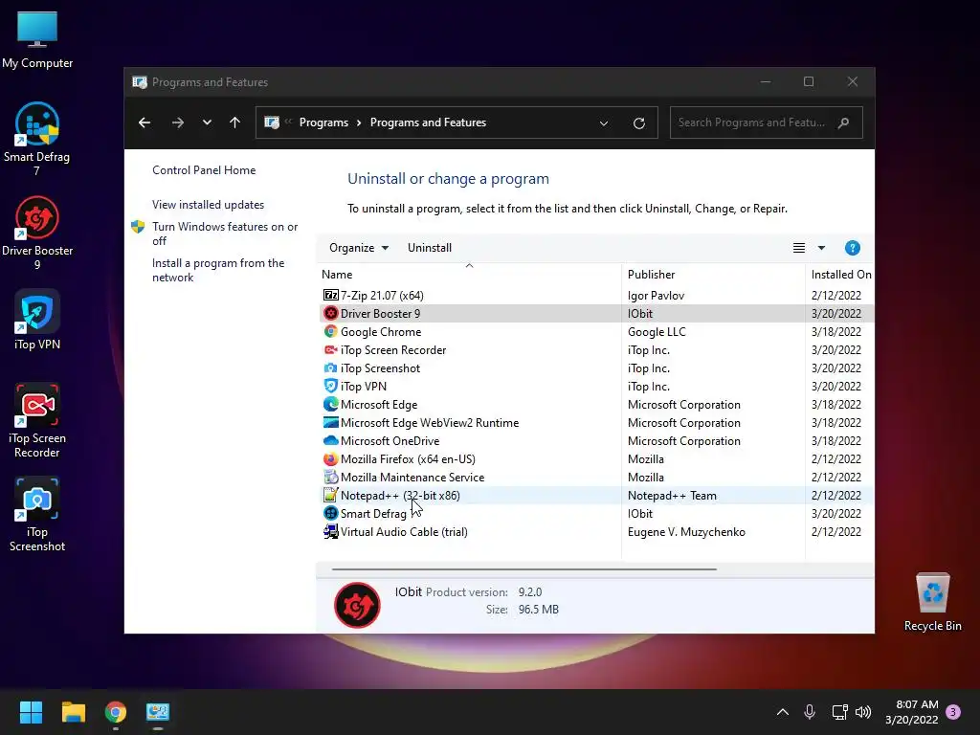The image size is (980, 735).
Task: Go up one level with Up arrow
Action: (235, 122)
